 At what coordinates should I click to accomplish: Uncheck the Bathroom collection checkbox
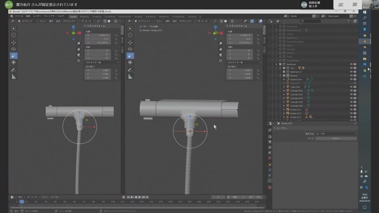click(280, 64)
